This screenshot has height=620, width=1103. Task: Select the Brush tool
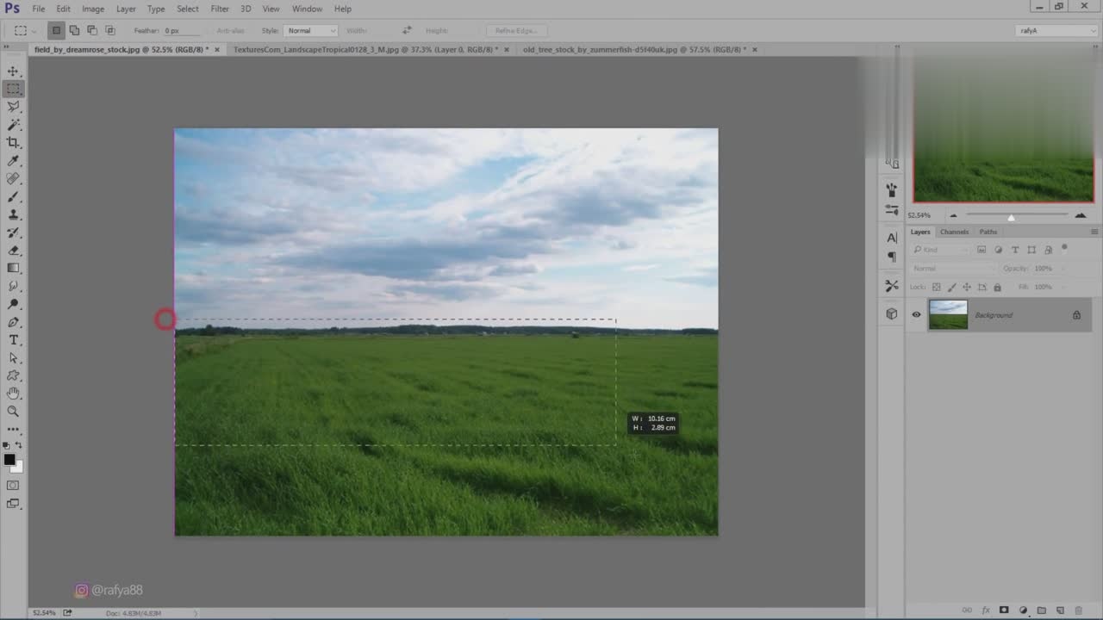point(14,197)
